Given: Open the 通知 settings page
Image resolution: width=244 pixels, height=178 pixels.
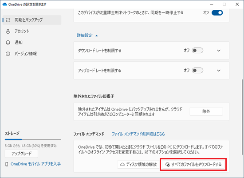Looking at the screenshot, I should [32, 43].
